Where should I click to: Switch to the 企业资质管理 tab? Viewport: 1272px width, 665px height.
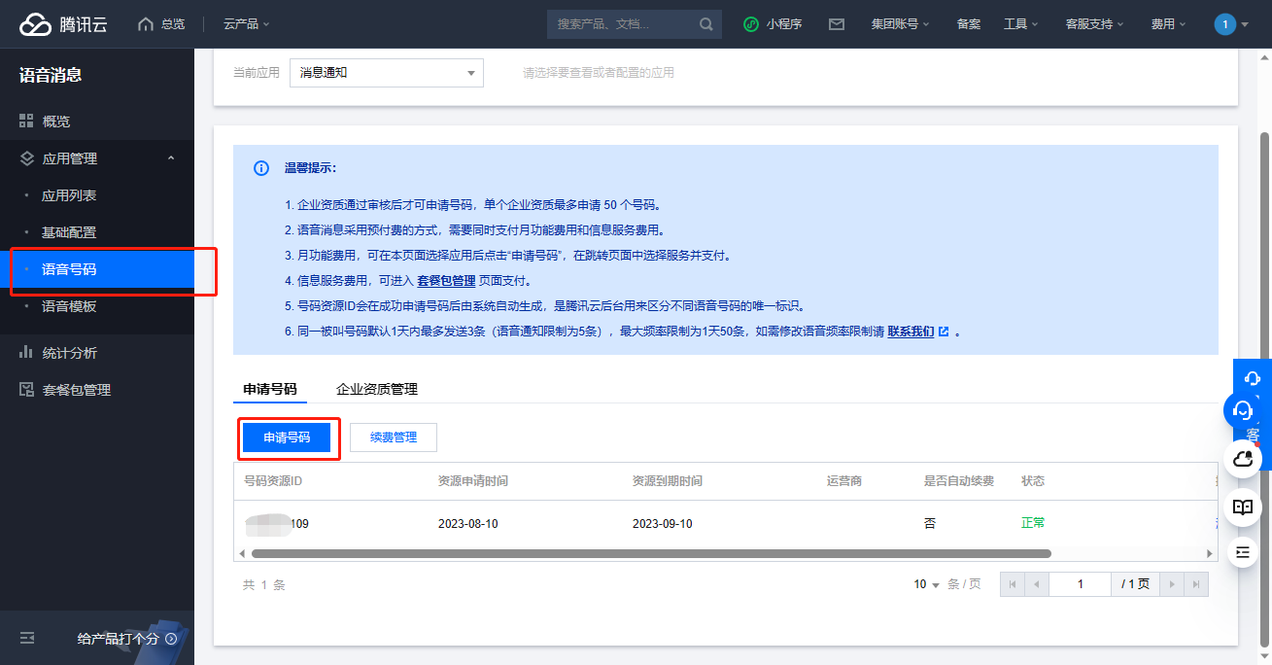click(x=376, y=389)
